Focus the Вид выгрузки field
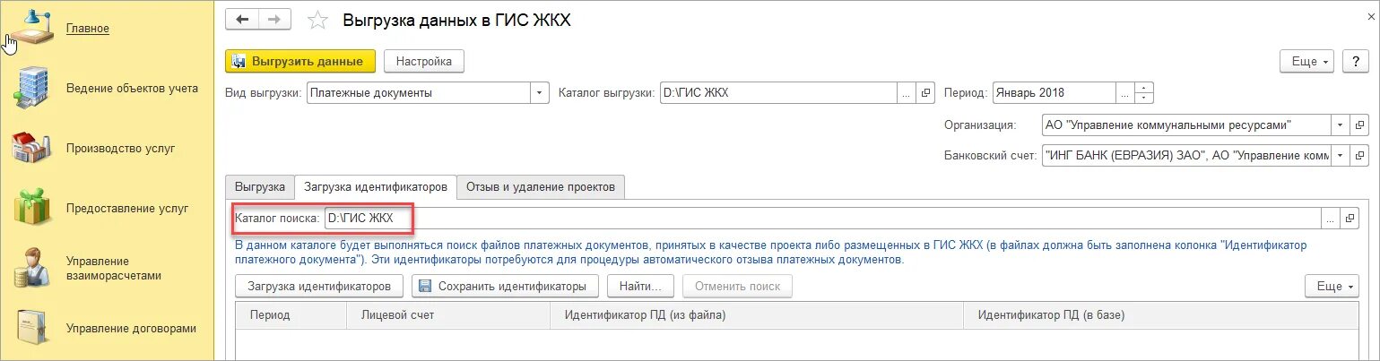 click(x=419, y=92)
